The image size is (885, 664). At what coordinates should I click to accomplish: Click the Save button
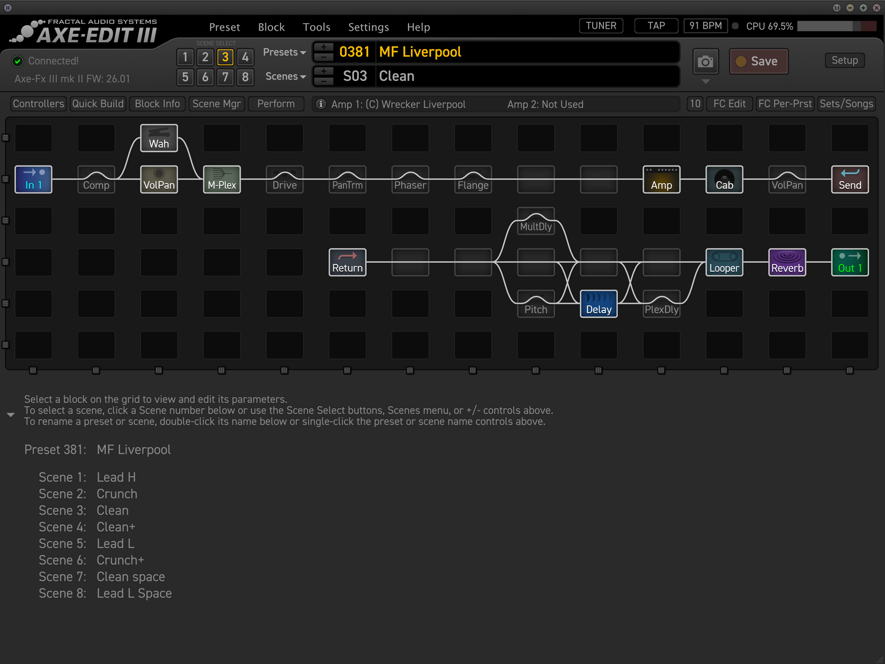pyautogui.click(x=758, y=61)
